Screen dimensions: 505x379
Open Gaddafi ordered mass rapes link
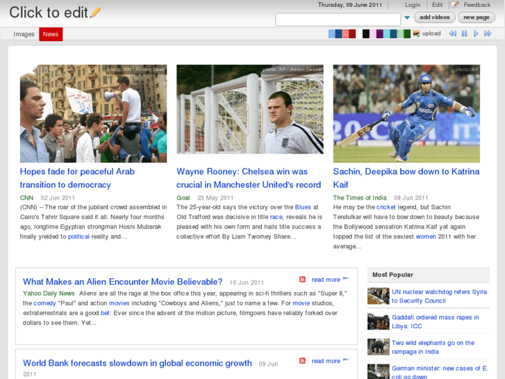(436, 321)
